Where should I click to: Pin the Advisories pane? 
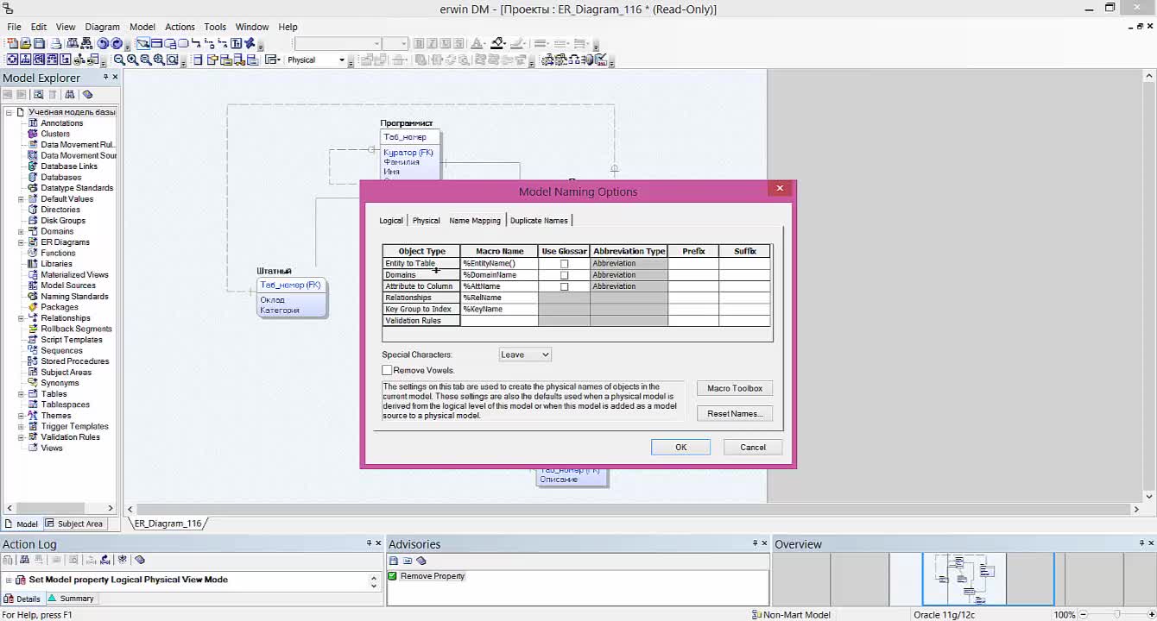point(755,543)
